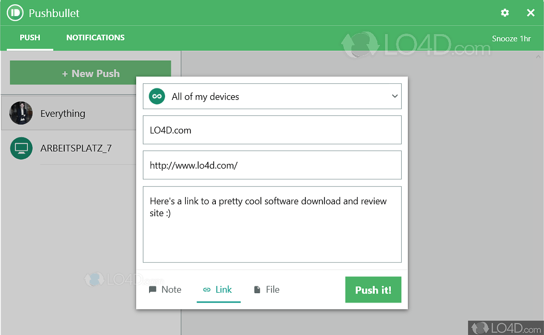Click the title field containing LO4D.com

pos(272,130)
